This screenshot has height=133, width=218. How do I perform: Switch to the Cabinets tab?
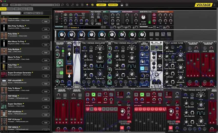click(x=10, y=9)
